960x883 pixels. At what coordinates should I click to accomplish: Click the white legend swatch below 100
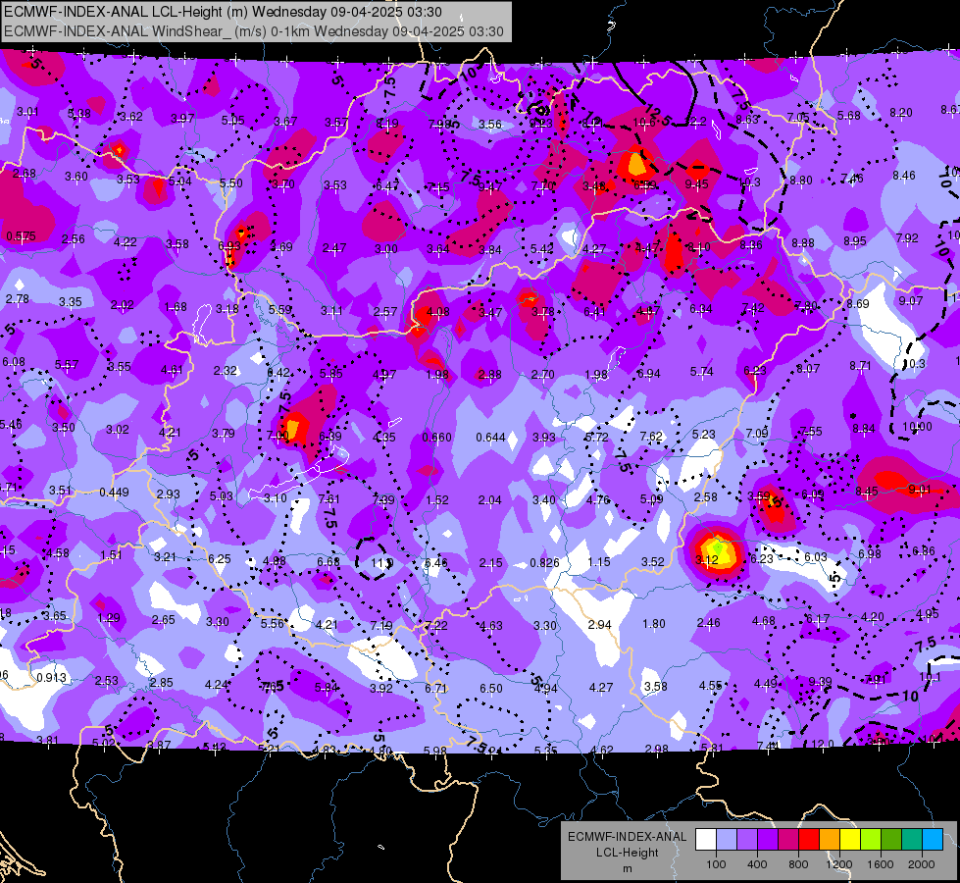pyautogui.click(x=705, y=840)
